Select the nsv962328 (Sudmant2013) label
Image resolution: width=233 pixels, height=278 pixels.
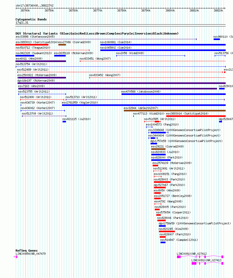click(x=34, y=53)
